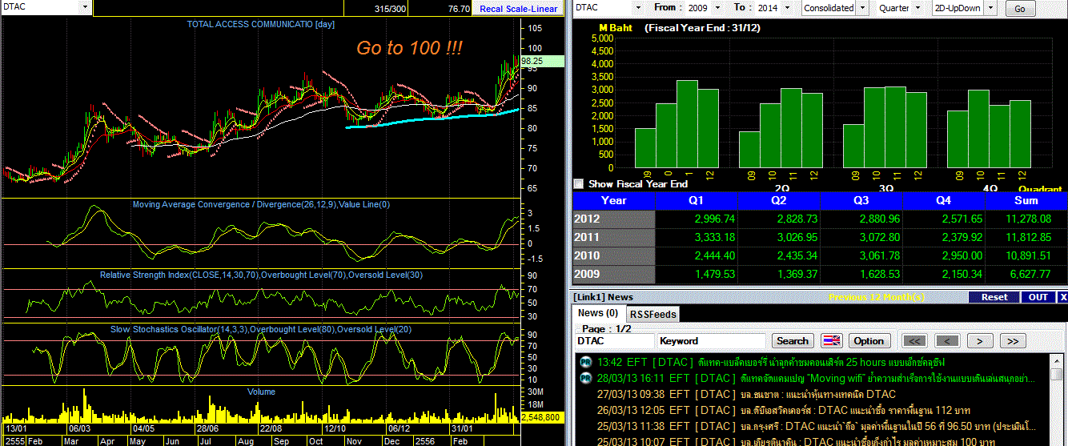
Task: Close the news panel with X
Action: [x=1062, y=297]
